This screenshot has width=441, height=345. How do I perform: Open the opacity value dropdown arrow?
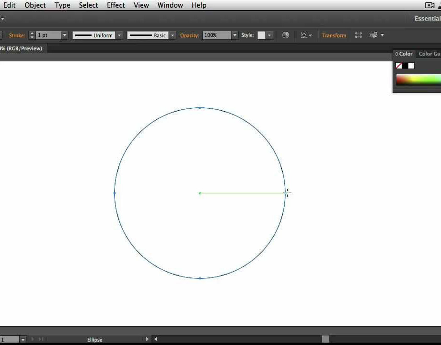(x=234, y=35)
